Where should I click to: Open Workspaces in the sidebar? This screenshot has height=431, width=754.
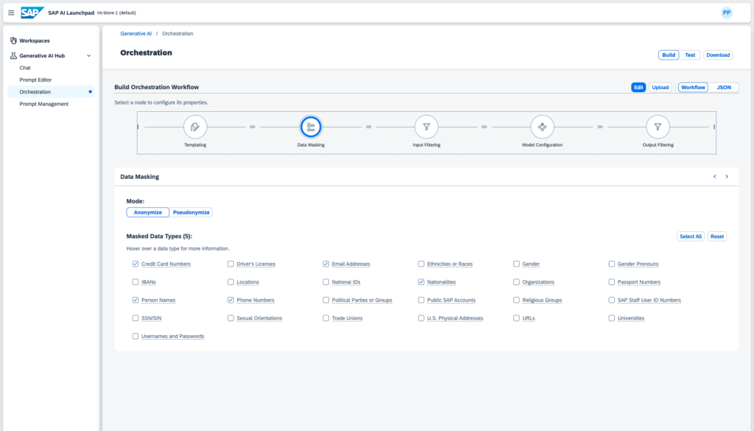pos(35,41)
